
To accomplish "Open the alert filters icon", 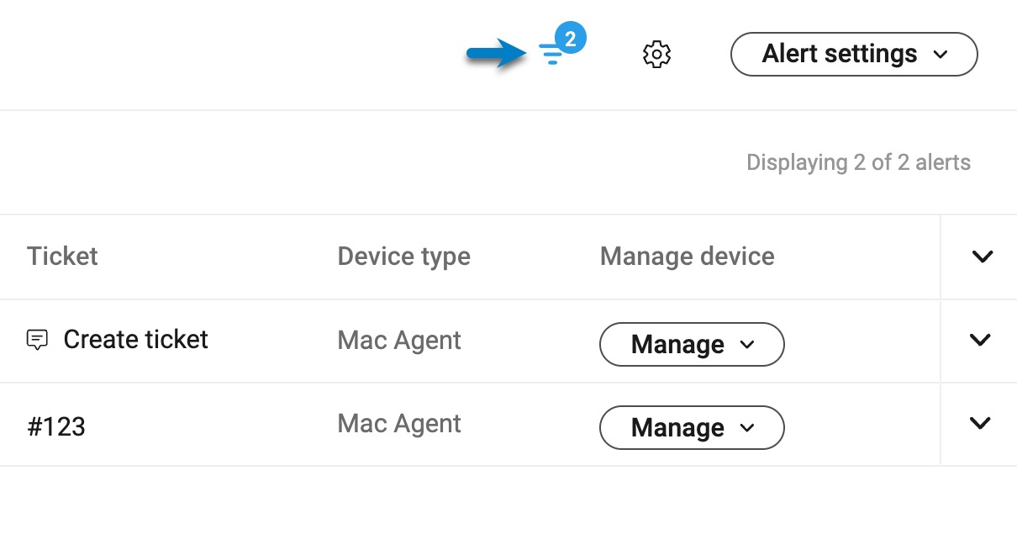I will pyautogui.click(x=551, y=56).
